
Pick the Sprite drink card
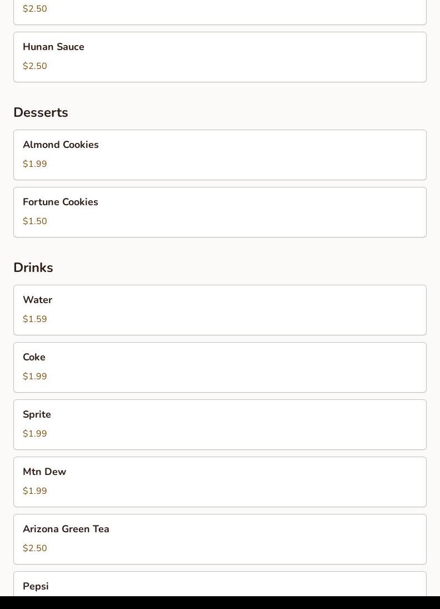[x=219, y=424]
